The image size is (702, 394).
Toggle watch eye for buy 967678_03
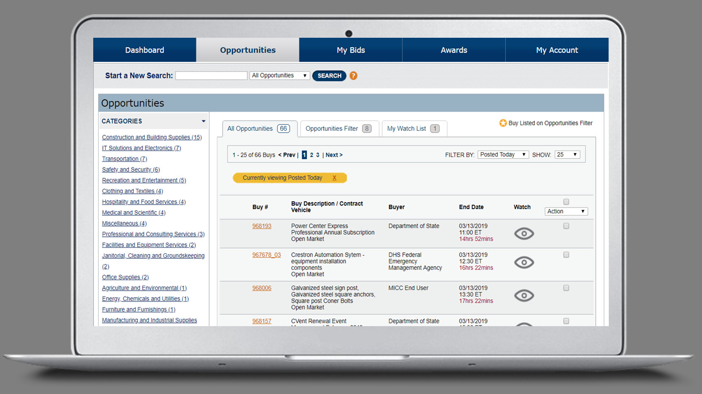click(x=524, y=263)
